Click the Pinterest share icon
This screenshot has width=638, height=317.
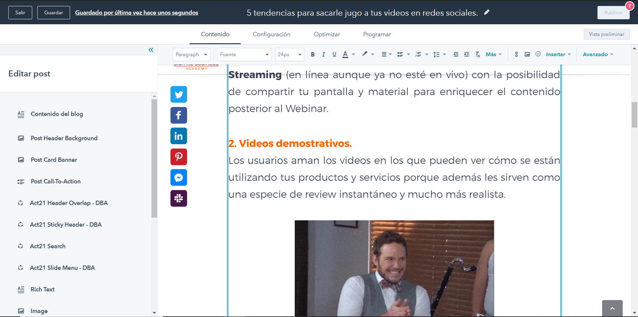[x=179, y=157]
